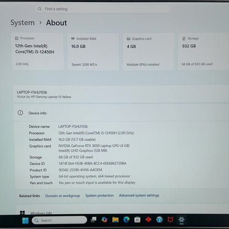Screen dimensions: 229x229
Task: Collapse the Device info section
Action: point(121,113)
